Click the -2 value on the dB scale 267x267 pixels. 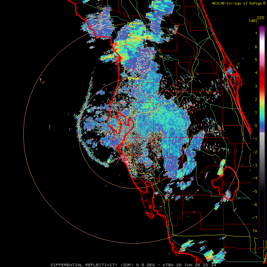tap(255, 152)
